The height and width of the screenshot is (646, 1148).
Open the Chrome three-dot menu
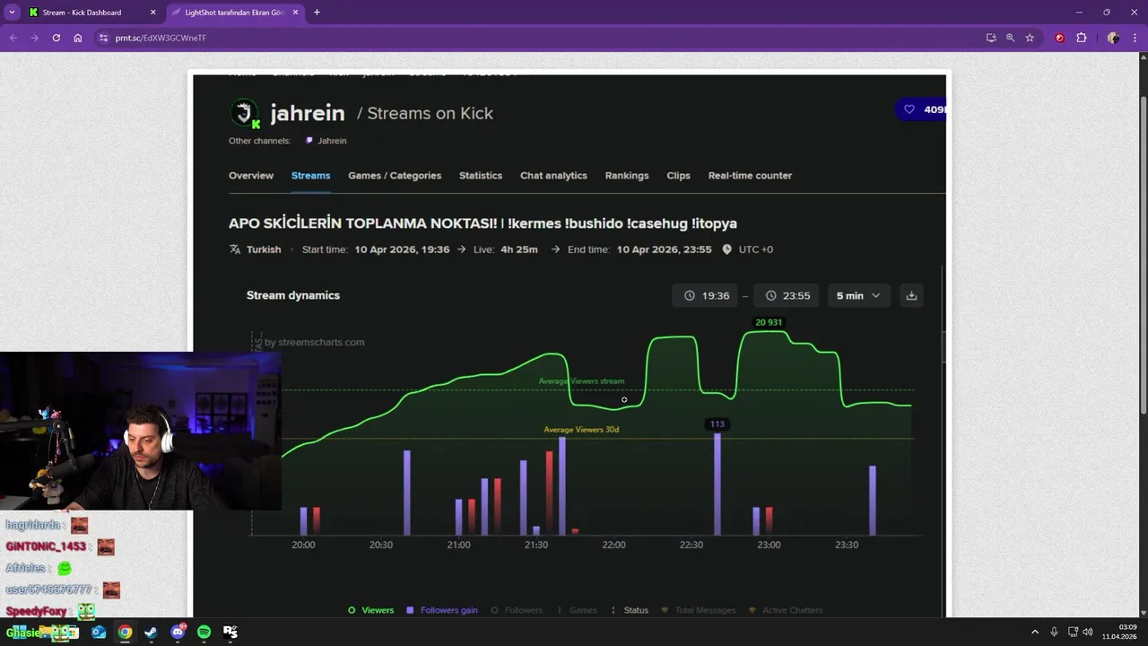(x=1135, y=38)
